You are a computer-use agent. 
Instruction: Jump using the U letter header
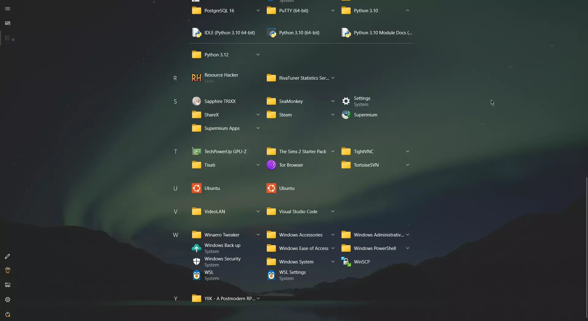pos(175,188)
